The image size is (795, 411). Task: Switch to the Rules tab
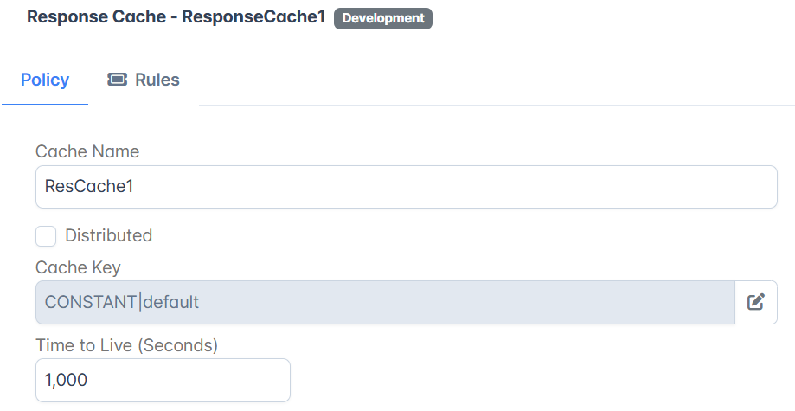[x=144, y=80]
